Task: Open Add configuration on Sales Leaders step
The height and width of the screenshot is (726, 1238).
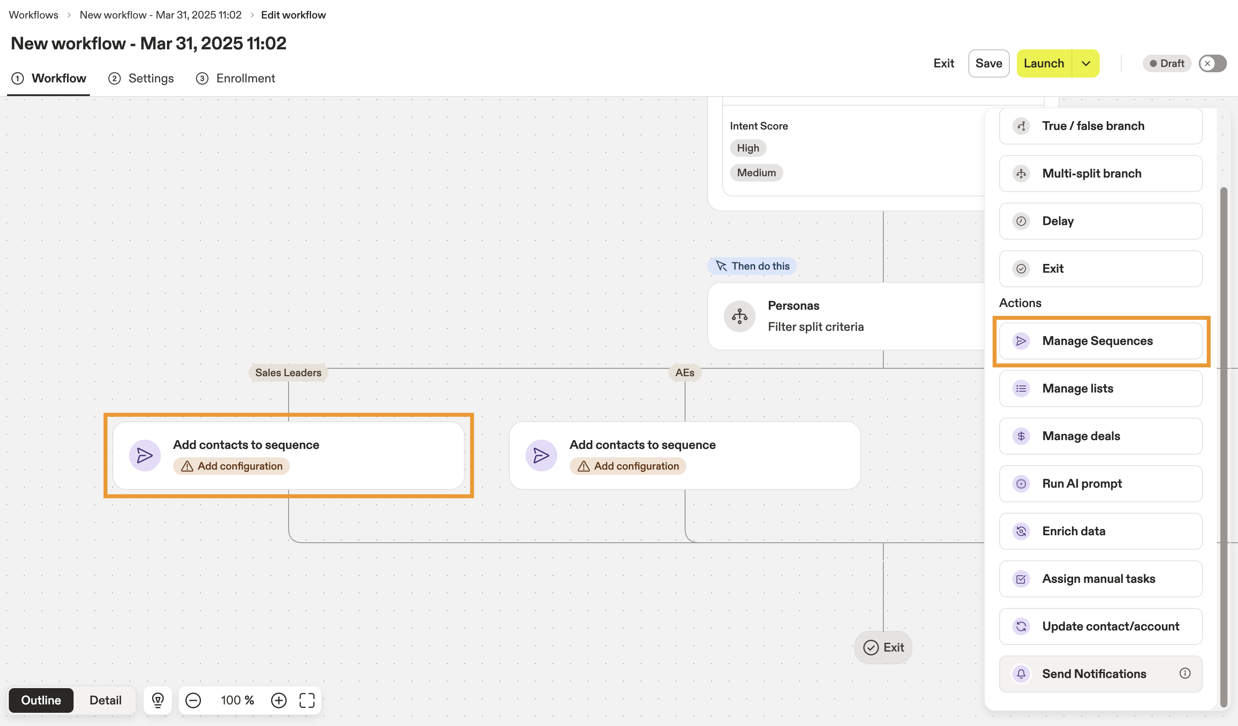Action: (232, 466)
